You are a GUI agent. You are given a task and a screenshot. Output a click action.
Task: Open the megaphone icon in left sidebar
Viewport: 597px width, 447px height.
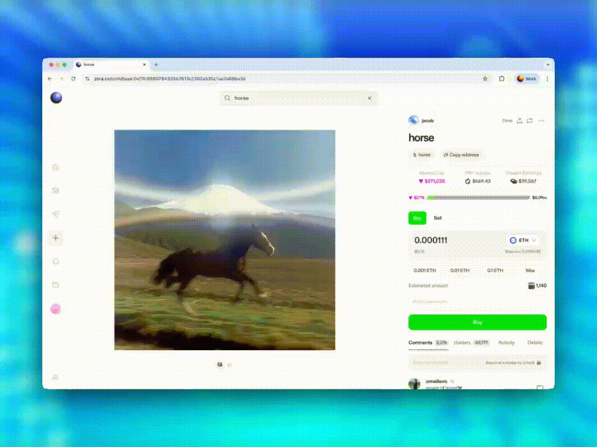click(55, 214)
